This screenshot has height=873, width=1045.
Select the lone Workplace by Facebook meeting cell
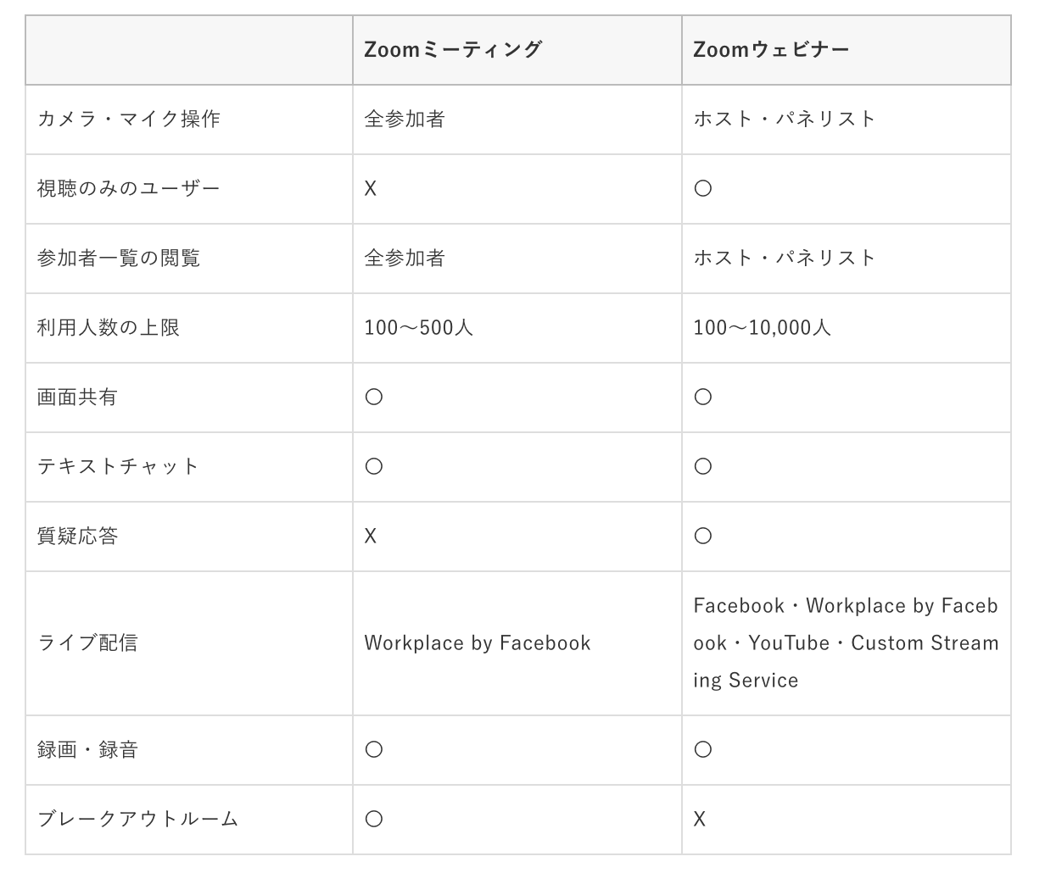[477, 643]
